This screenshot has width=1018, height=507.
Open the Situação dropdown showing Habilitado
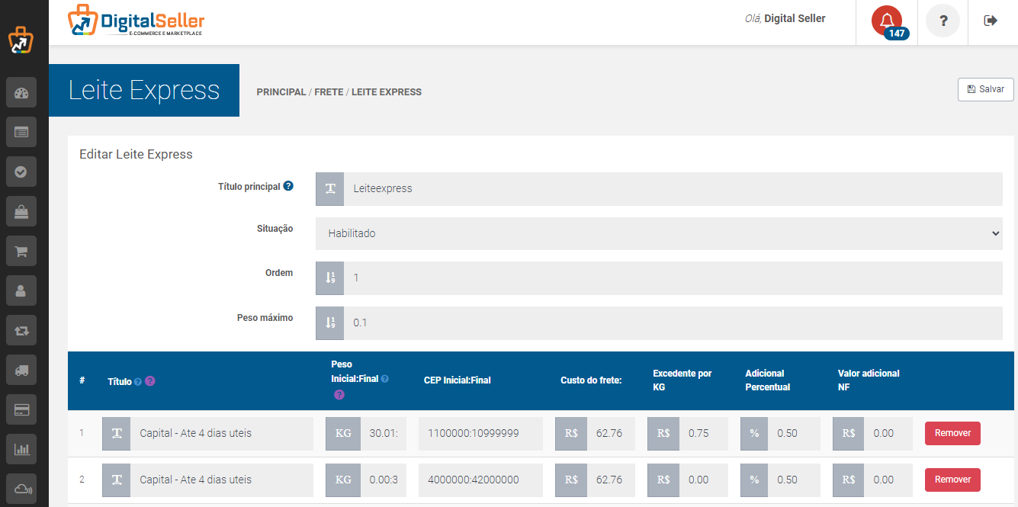[x=659, y=233]
